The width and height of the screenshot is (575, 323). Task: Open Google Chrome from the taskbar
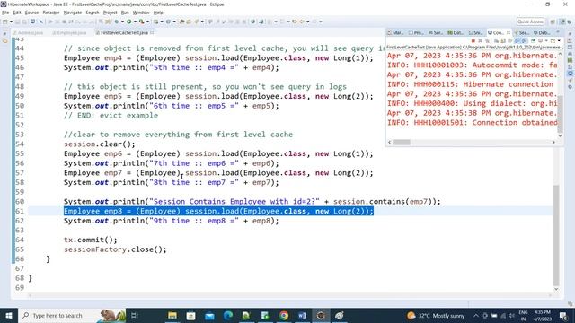coord(284,315)
